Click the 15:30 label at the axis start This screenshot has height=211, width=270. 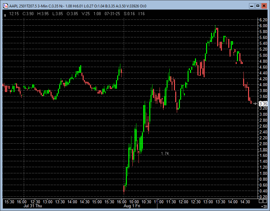click(x=9, y=202)
